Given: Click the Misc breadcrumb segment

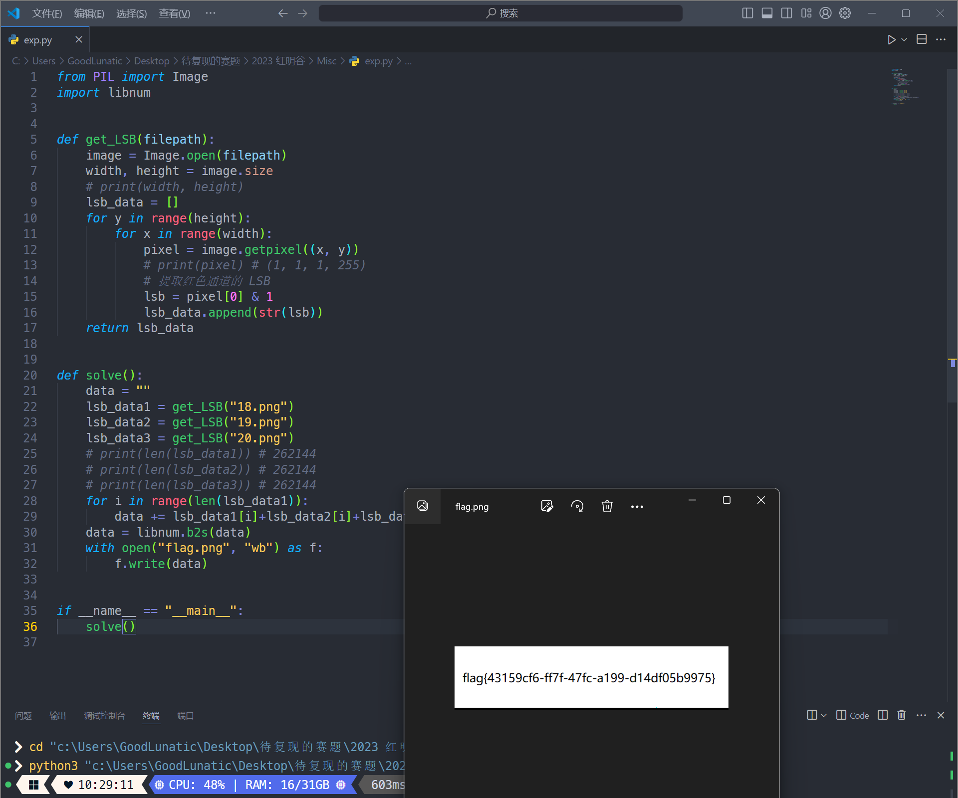Looking at the screenshot, I should (327, 61).
